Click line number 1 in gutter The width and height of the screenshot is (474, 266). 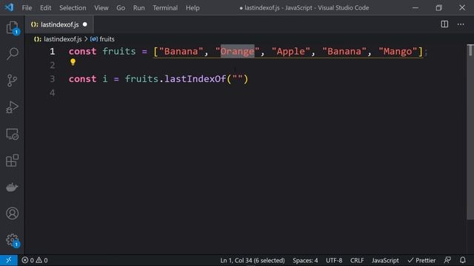point(53,51)
